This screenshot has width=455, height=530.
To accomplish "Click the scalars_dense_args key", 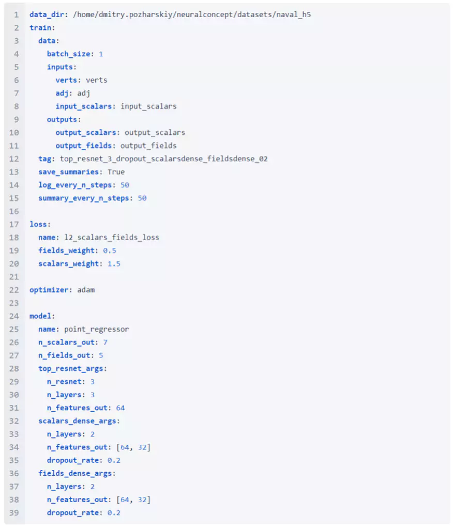I will [x=77, y=421].
